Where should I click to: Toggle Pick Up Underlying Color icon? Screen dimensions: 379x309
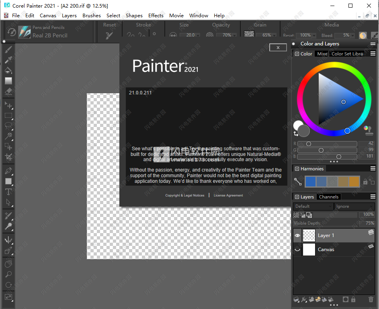pyautogui.click(x=303, y=215)
